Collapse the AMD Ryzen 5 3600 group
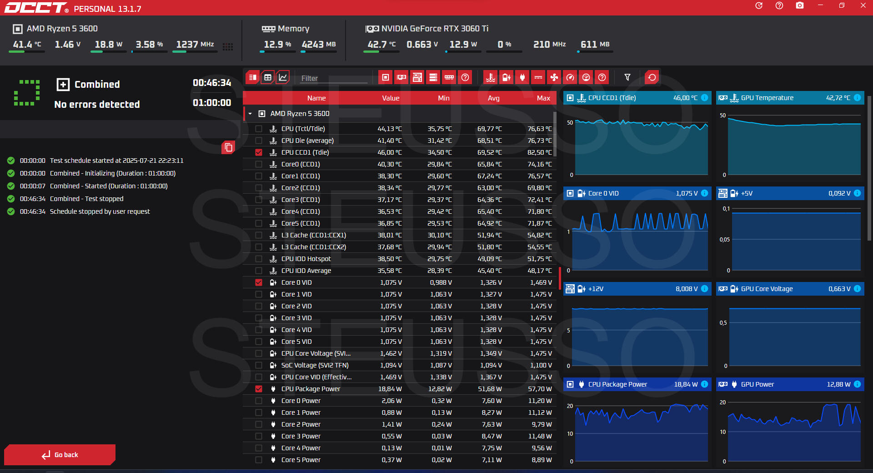This screenshot has width=873, height=473. pos(250,114)
